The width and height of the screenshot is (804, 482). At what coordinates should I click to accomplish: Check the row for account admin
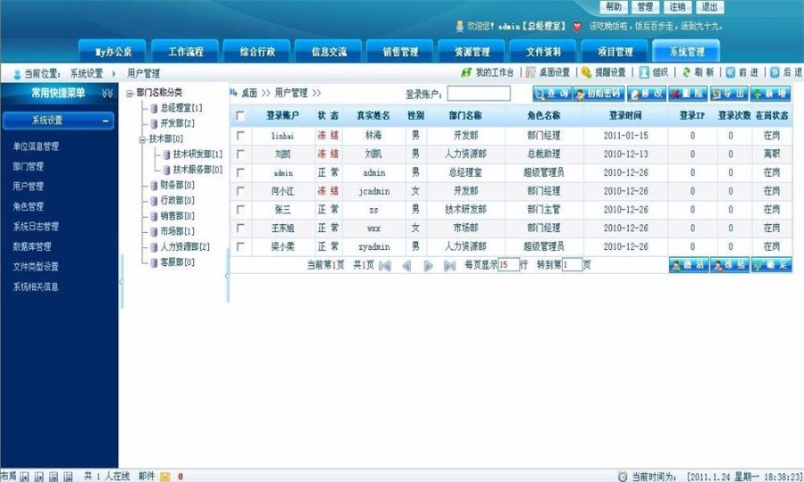click(240, 172)
